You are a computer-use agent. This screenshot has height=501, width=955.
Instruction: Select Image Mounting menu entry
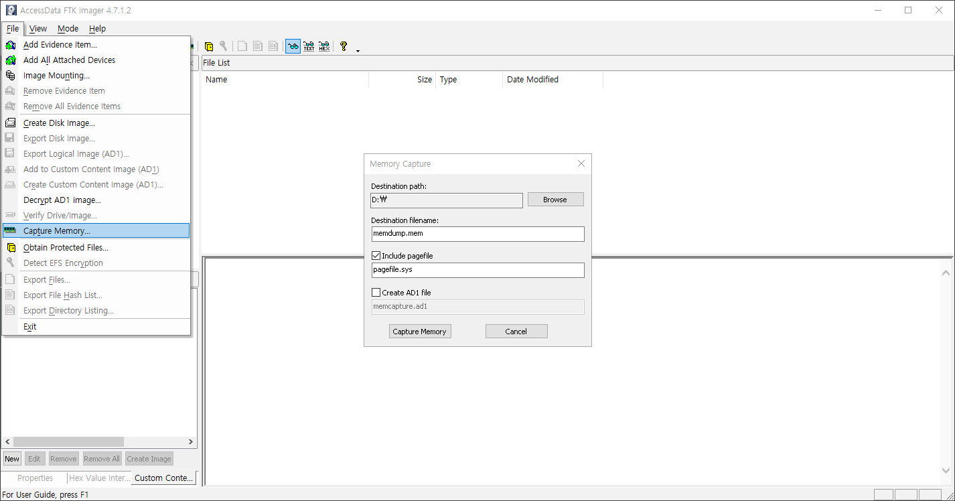click(96, 76)
